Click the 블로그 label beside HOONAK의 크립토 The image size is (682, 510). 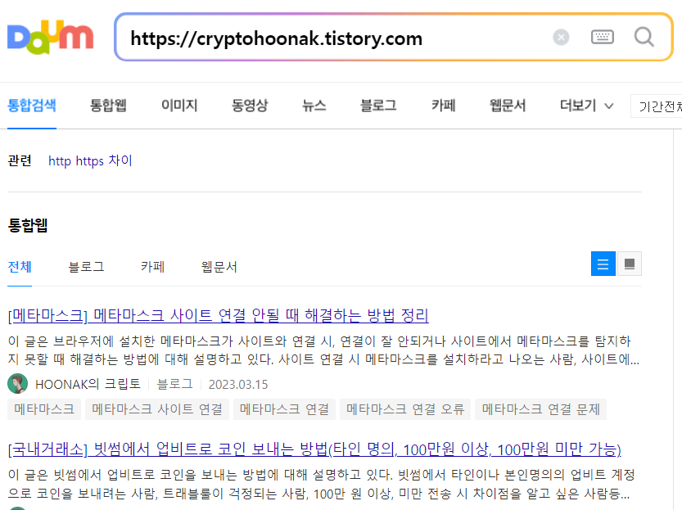click(x=174, y=384)
